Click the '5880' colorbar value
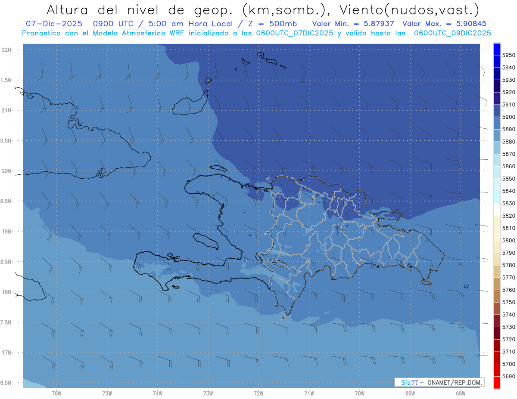The height and width of the screenshot is (399, 517). coord(508,142)
